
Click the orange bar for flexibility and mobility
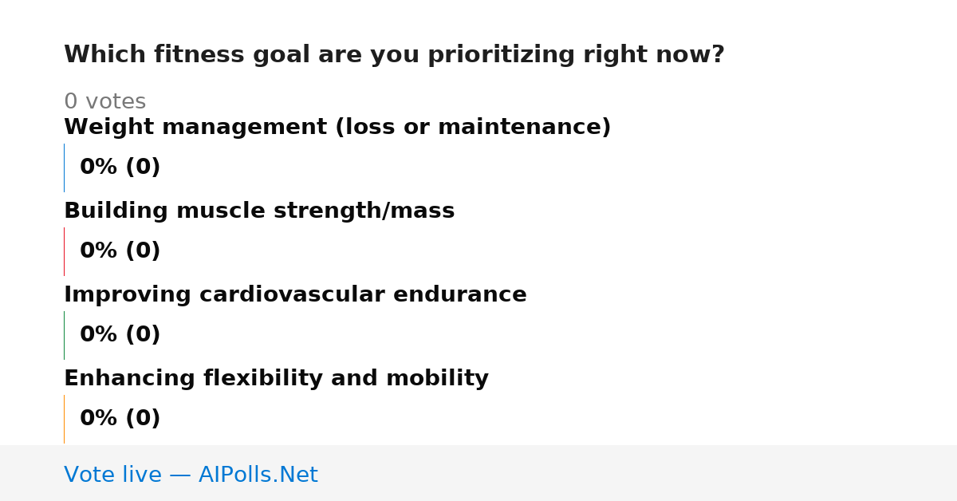(x=64, y=419)
